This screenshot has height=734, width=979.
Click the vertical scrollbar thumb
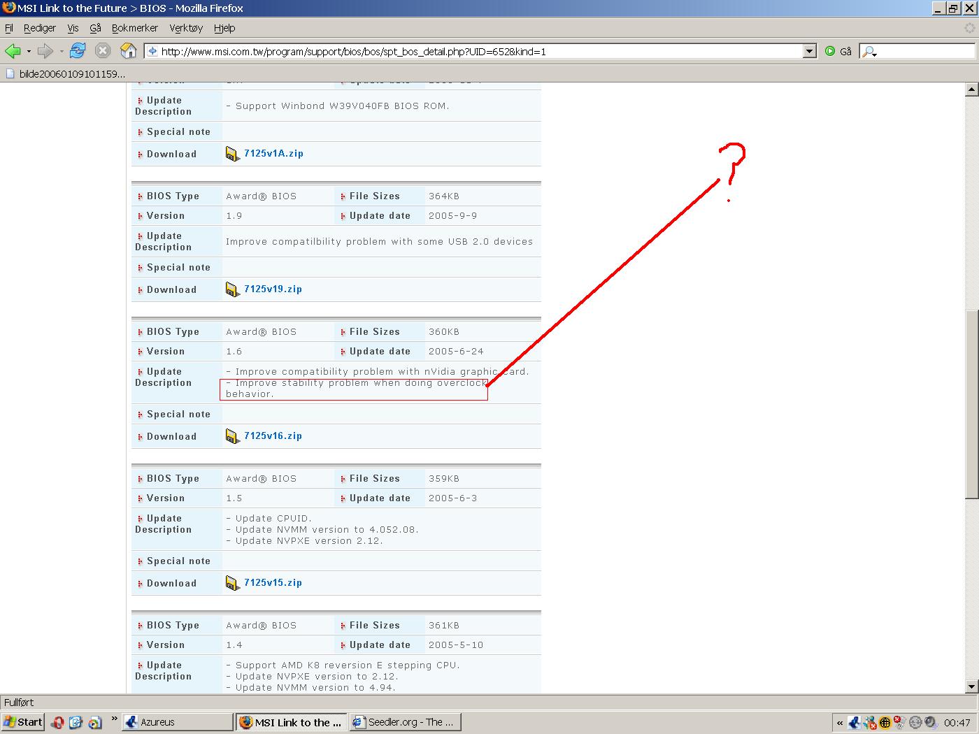pyautogui.click(x=971, y=404)
